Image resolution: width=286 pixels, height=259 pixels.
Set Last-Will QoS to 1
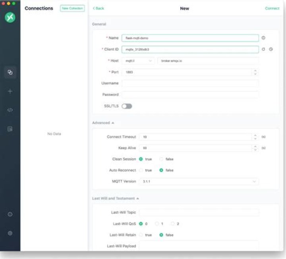(x=157, y=224)
